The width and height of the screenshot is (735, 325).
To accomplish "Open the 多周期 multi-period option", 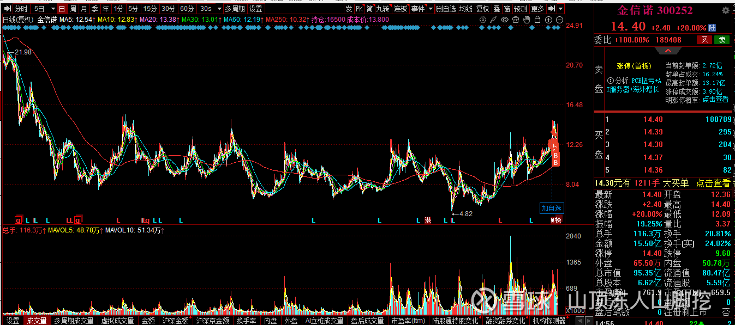I will [235, 9].
